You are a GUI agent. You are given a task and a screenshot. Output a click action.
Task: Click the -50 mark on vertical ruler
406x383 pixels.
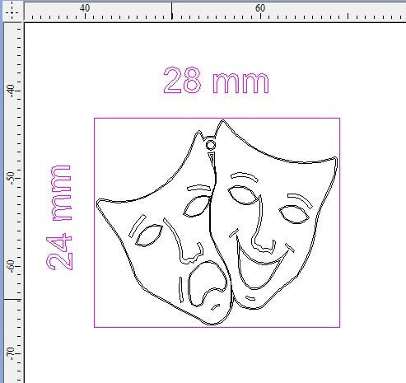[x=11, y=179]
